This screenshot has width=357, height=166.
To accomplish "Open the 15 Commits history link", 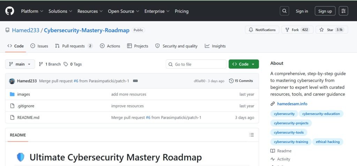I will tap(241, 81).
